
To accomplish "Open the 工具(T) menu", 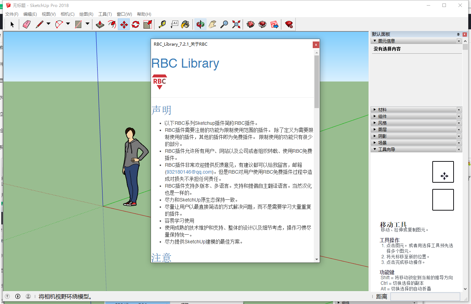I will click(105, 14).
